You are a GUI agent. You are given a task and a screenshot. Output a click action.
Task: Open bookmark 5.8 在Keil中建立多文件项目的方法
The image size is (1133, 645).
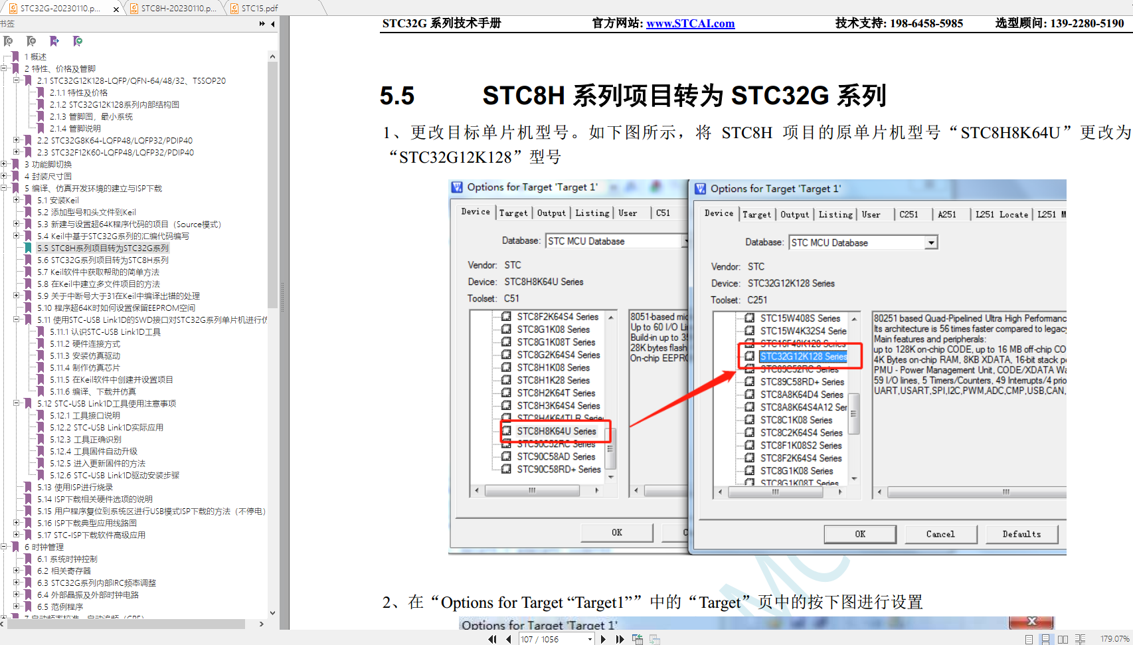point(98,284)
